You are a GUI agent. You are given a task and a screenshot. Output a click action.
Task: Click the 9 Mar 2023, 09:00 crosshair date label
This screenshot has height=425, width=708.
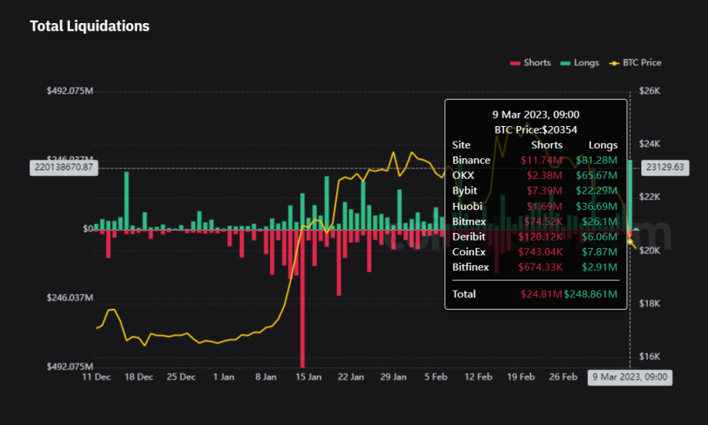tap(630, 377)
